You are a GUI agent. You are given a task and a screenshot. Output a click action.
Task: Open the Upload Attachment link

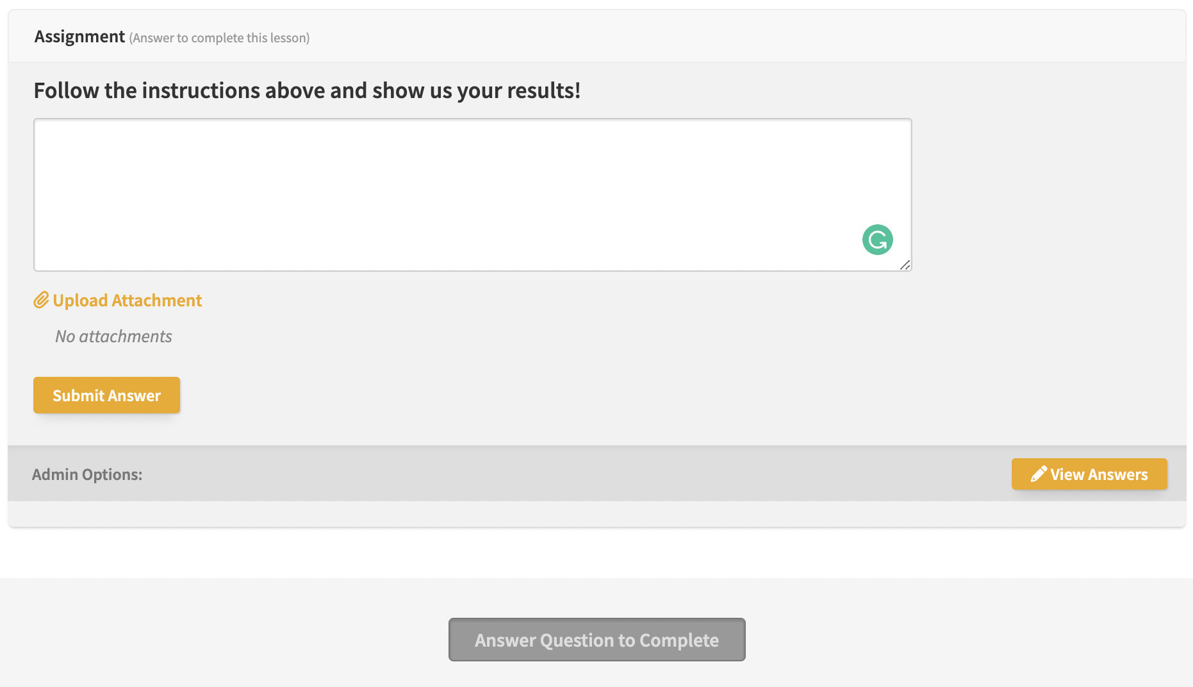(x=118, y=300)
